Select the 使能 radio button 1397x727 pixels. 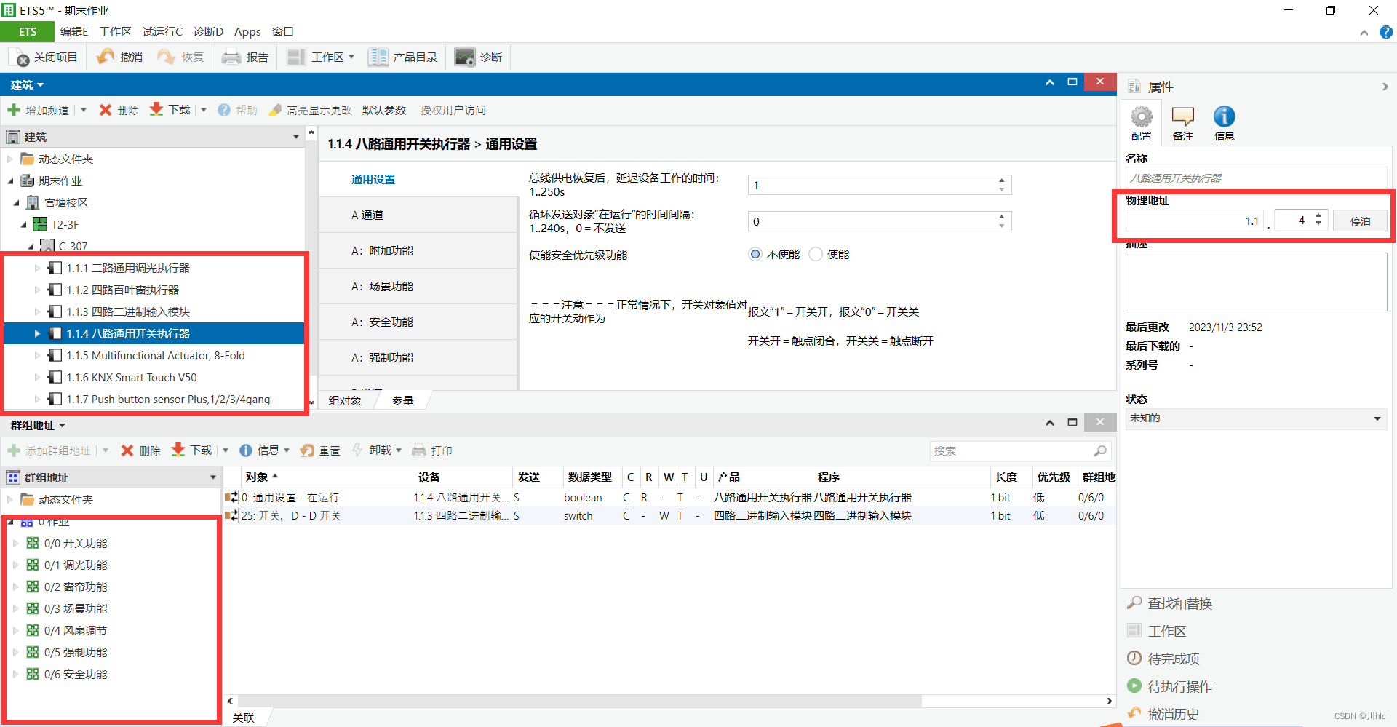[x=816, y=254]
